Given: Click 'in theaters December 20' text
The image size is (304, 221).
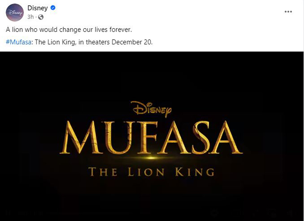Looking at the screenshot, I should point(115,42).
